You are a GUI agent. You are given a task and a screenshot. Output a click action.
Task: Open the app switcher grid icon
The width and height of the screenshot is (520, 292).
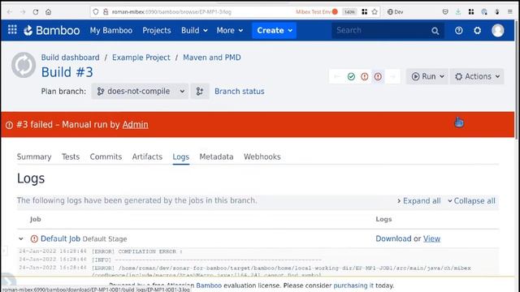pyautogui.click(x=12, y=30)
